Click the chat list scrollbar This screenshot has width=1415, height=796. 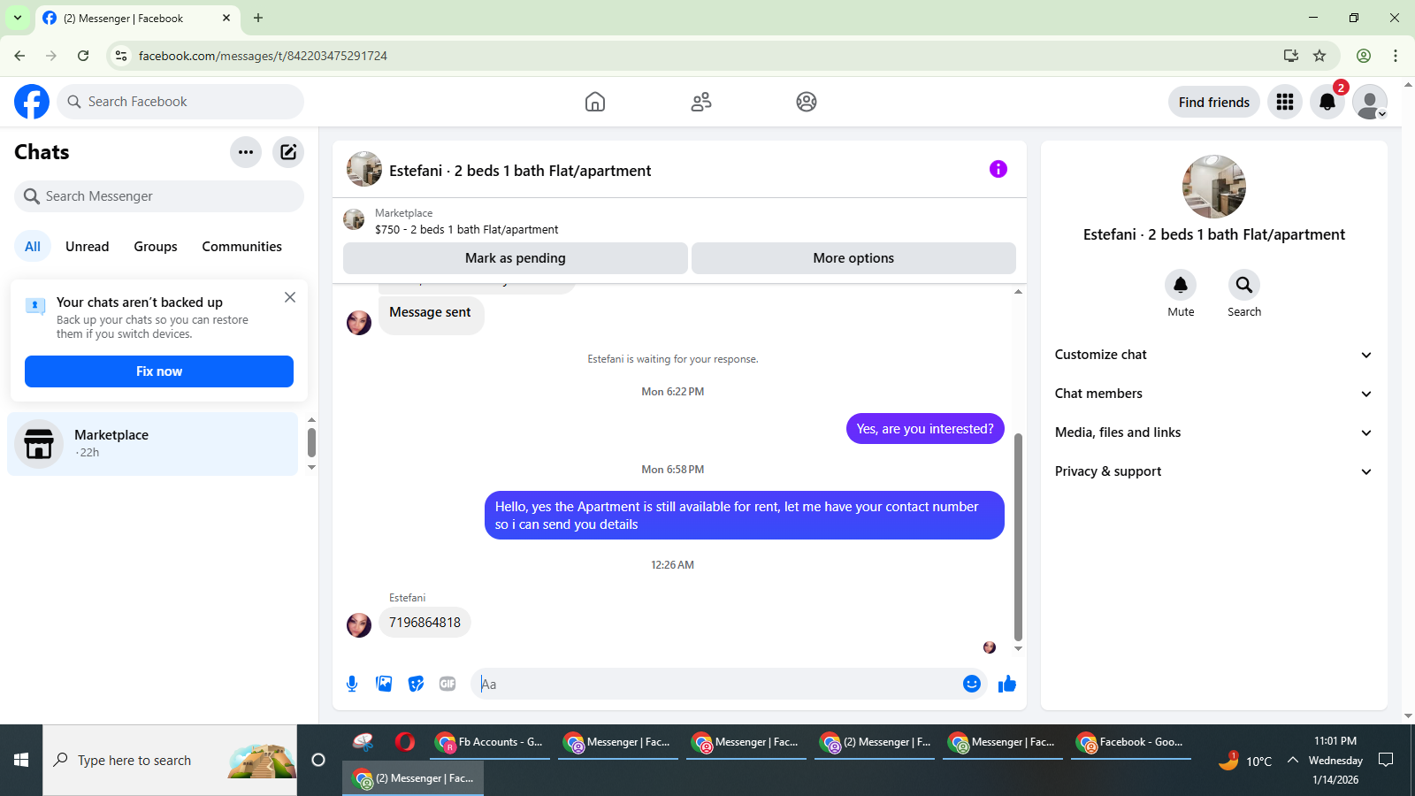pos(311,441)
